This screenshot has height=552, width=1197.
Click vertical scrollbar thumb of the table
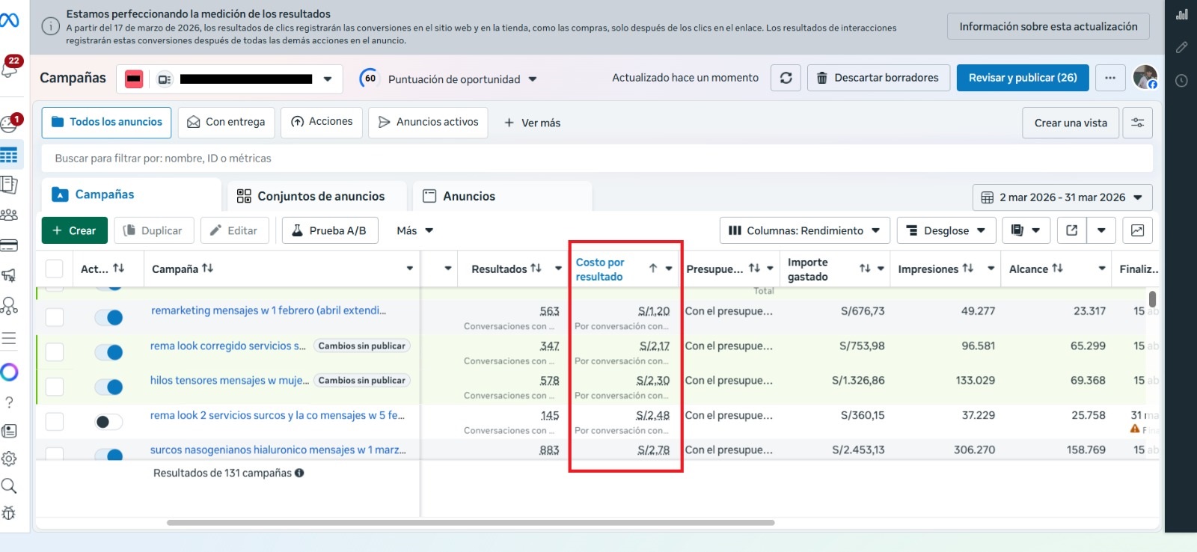click(1153, 299)
